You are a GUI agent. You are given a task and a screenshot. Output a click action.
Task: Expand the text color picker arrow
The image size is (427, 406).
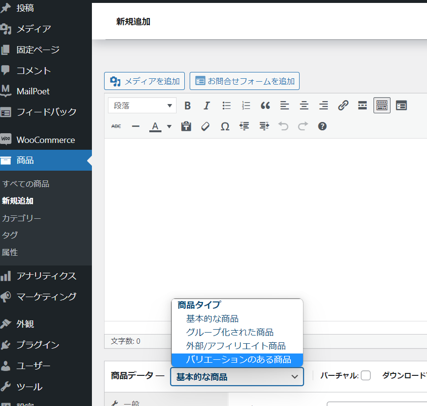[x=169, y=126]
